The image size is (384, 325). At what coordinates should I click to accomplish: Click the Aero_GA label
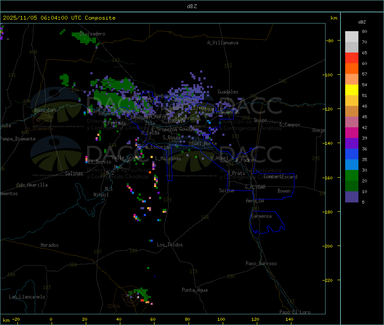pyautogui.click(x=255, y=201)
